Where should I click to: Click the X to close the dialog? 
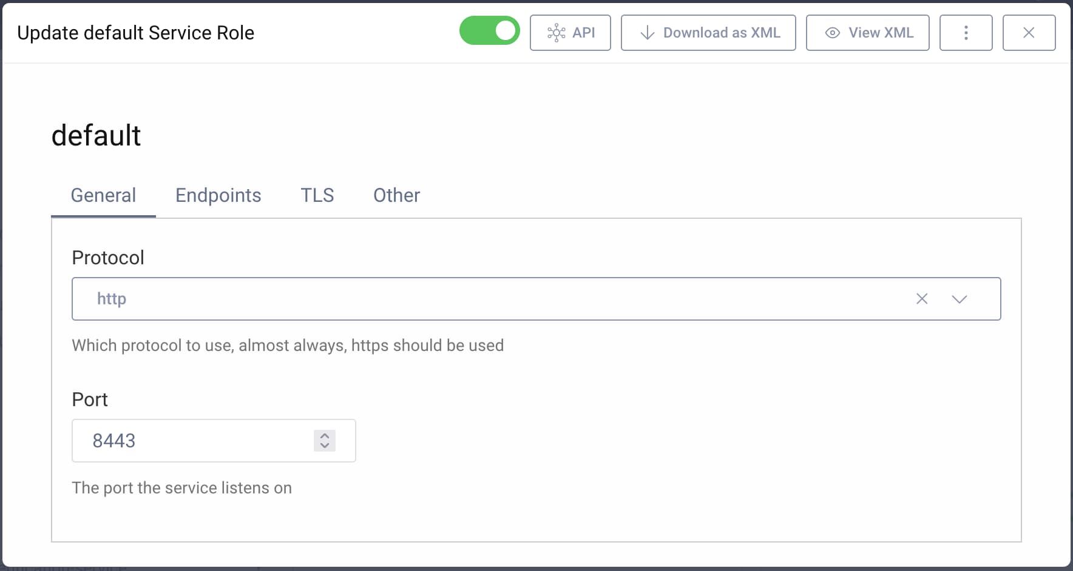point(1029,33)
